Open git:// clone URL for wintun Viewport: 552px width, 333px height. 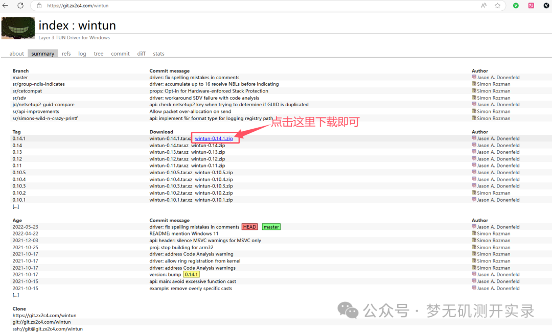pos(41,322)
